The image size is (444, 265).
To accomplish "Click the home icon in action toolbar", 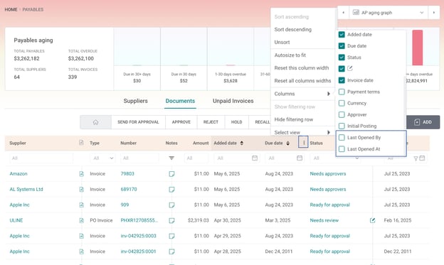I will pos(95,122).
